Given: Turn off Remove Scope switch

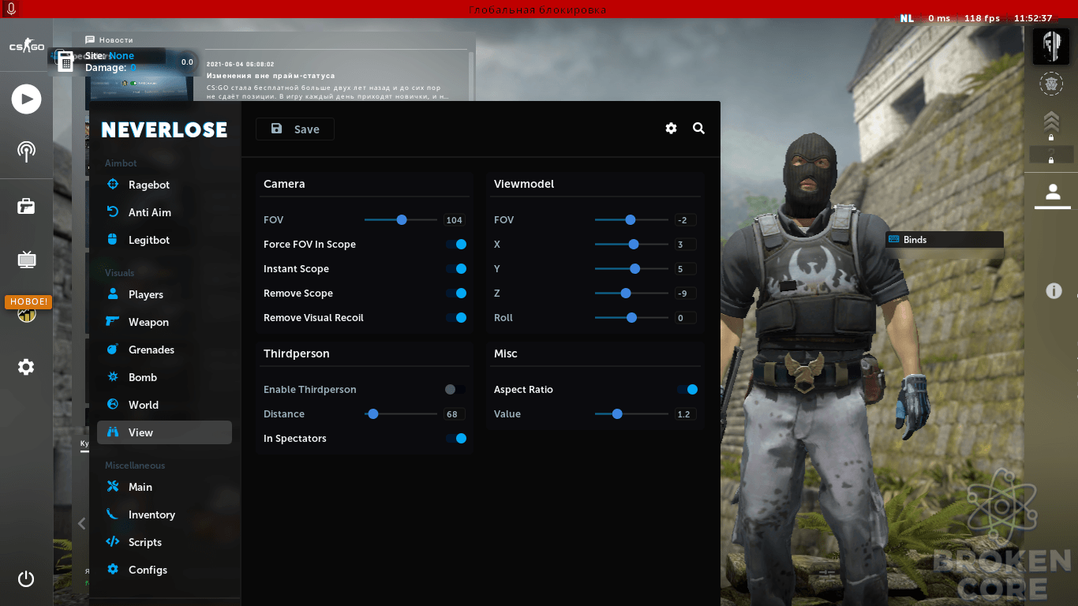Looking at the screenshot, I should [x=456, y=293].
